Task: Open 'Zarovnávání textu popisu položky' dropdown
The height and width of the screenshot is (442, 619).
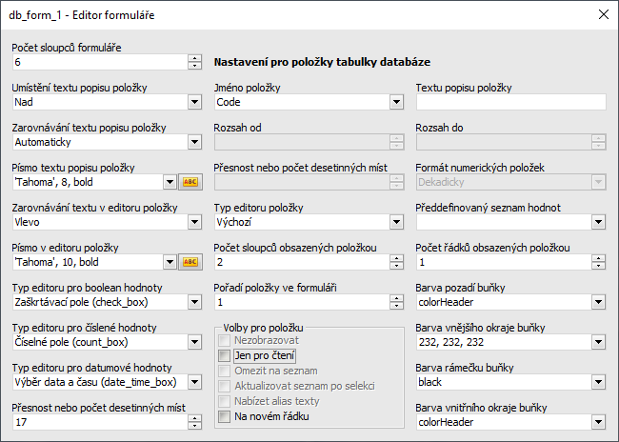Action: tap(195, 142)
